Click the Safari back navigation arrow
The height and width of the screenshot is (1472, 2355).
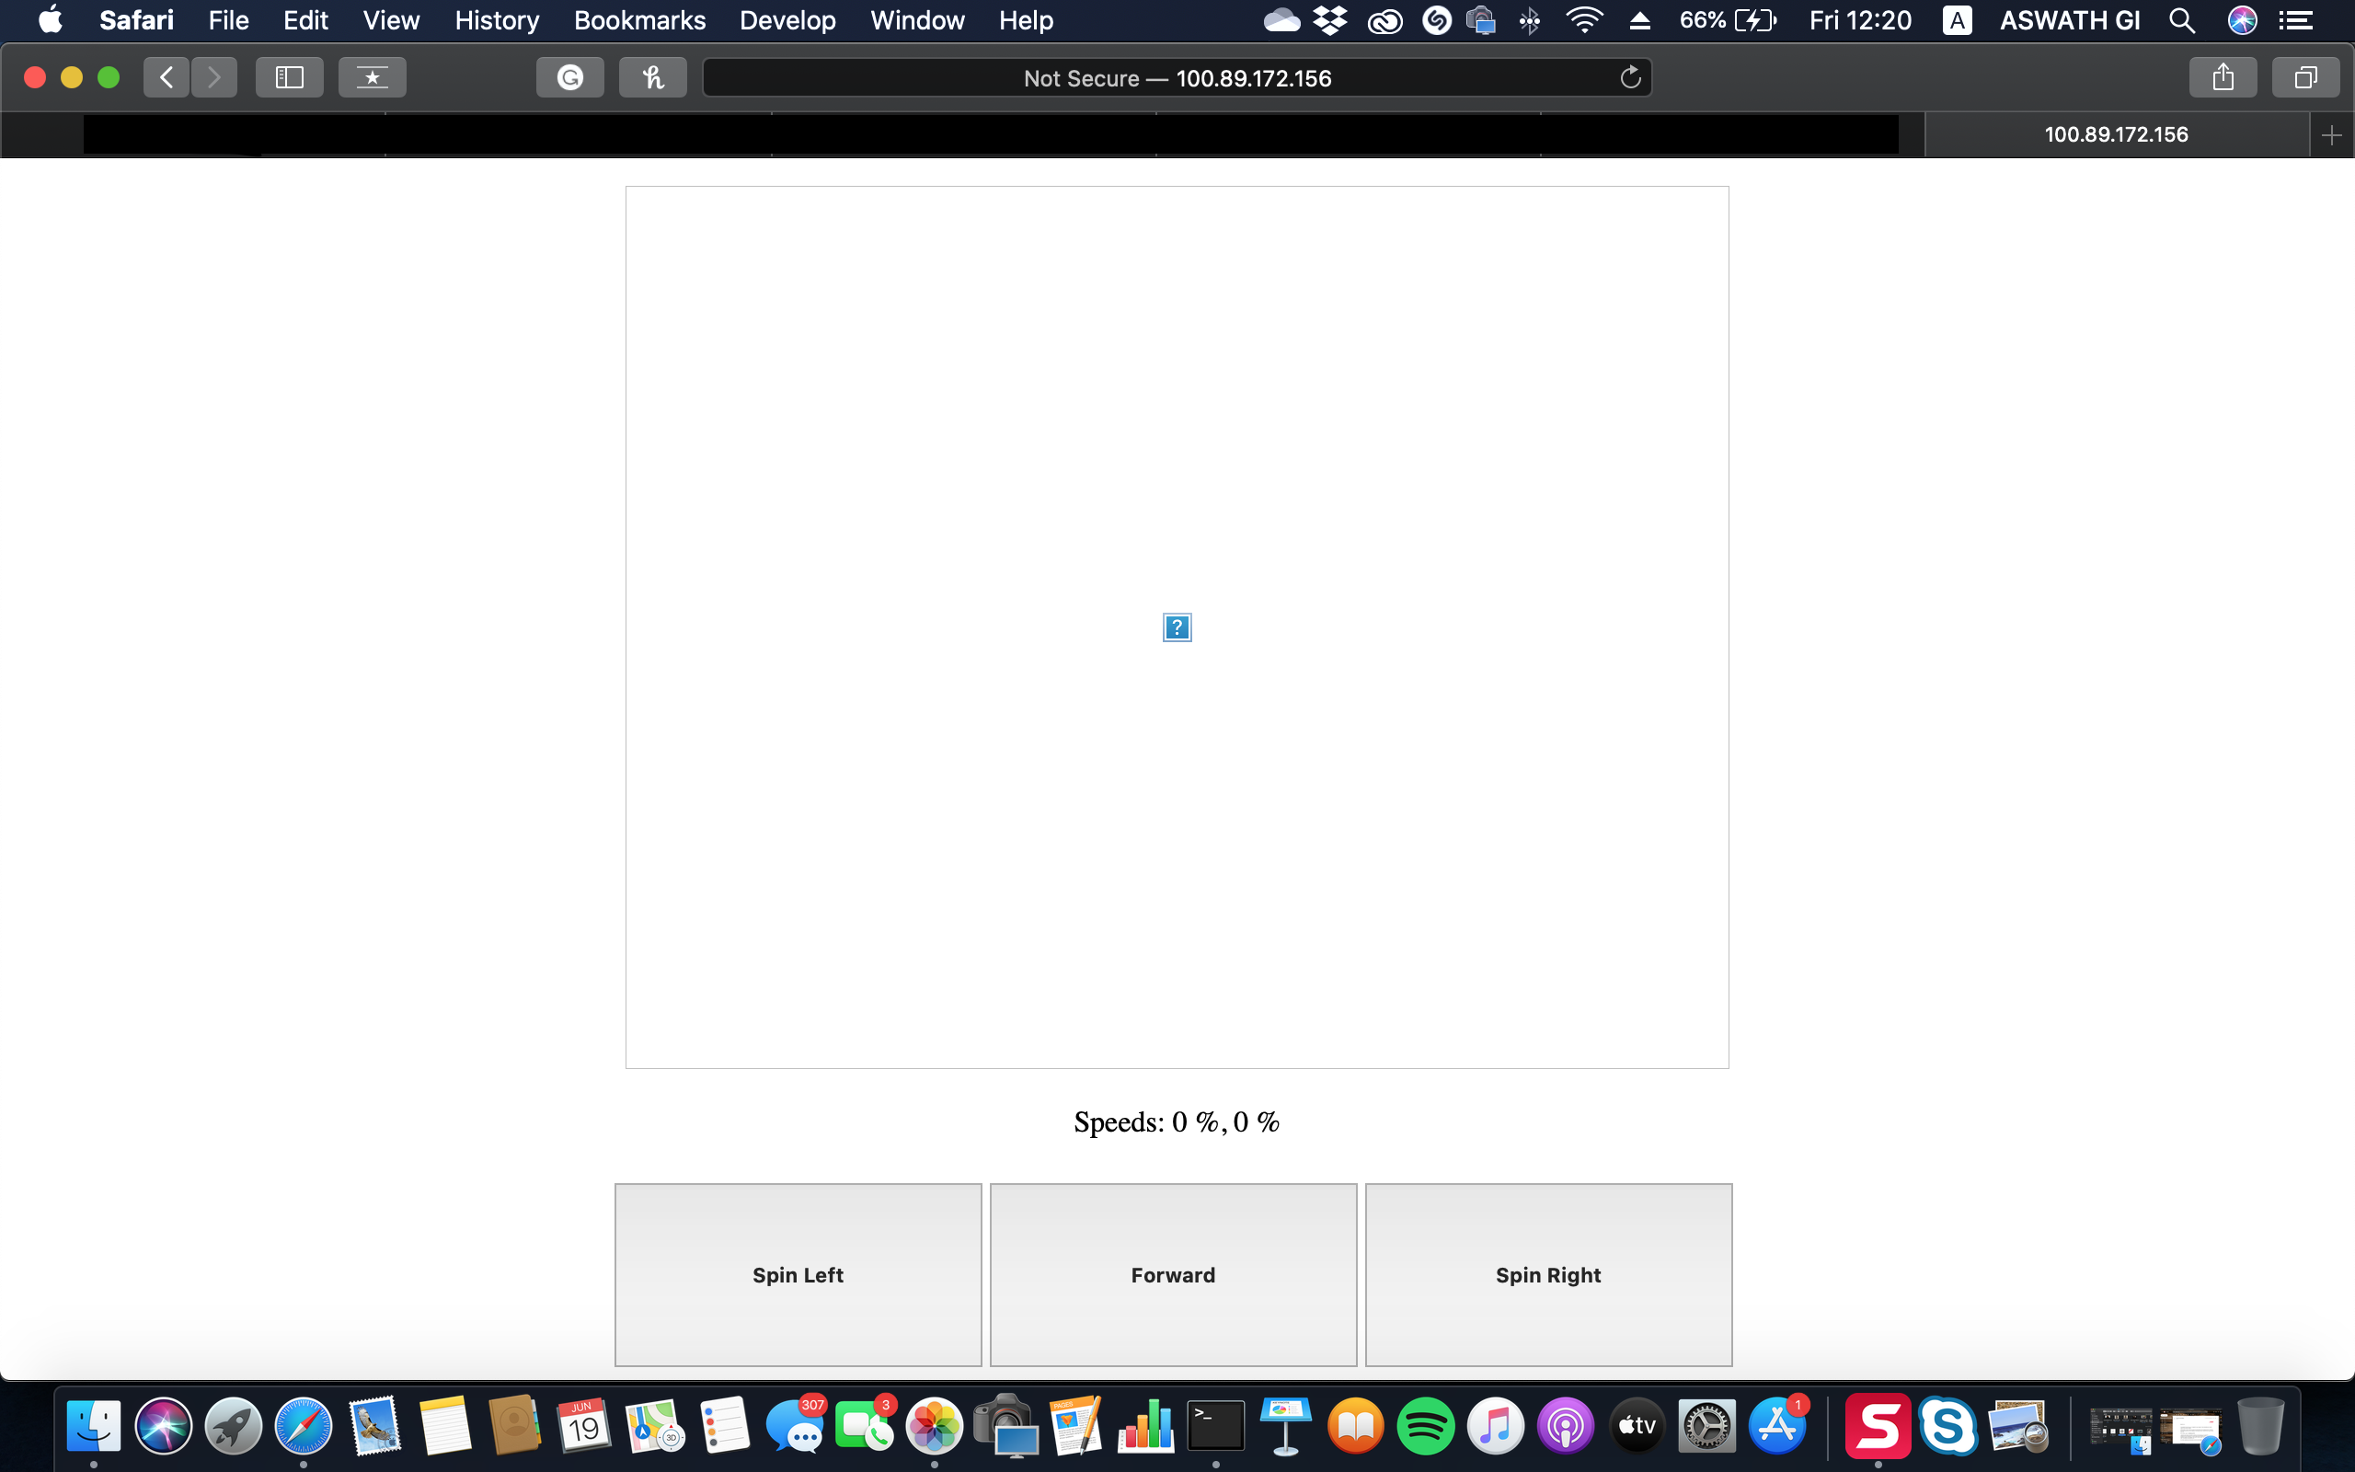(x=167, y=78)
